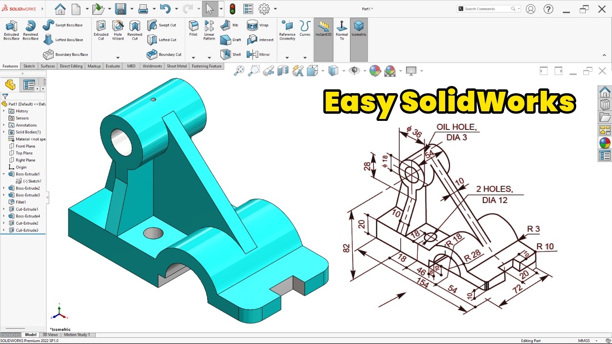Click the MMGS units status entry
This screenshot has height=344, width=612.
584,341
